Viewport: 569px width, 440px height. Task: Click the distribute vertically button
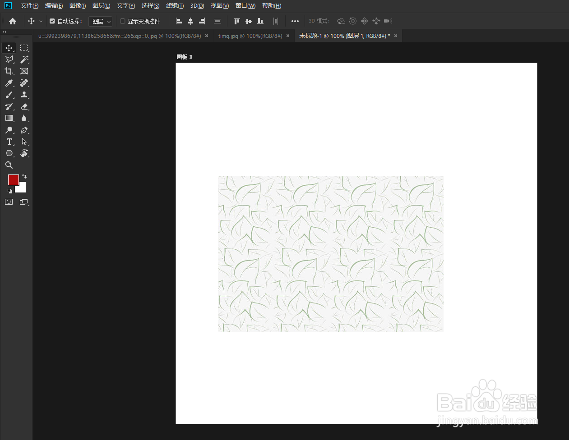tap(217, 21)
